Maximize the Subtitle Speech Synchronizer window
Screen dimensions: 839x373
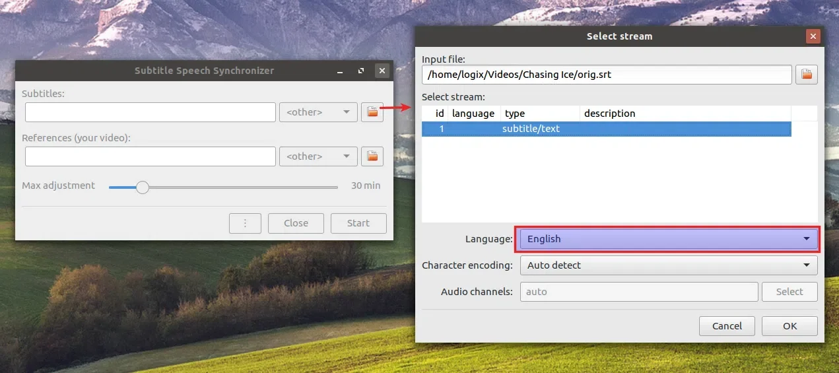(x=360, y=71)
